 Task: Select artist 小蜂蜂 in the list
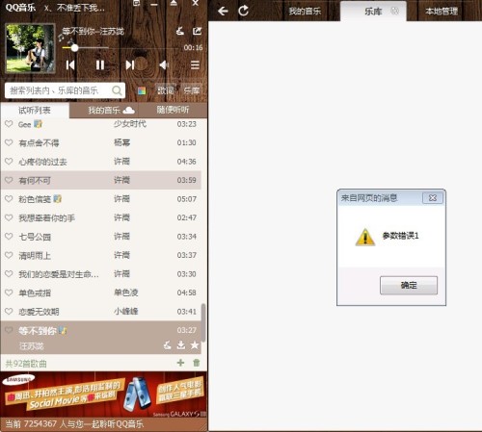coord(126,311)
